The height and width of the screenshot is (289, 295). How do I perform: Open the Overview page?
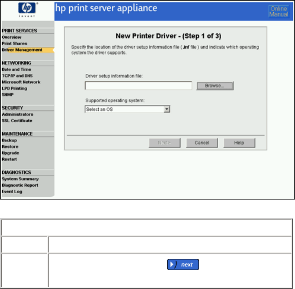click(12, 37)
